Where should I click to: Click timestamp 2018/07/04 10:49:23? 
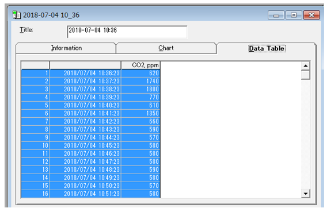tap(85, 178)
